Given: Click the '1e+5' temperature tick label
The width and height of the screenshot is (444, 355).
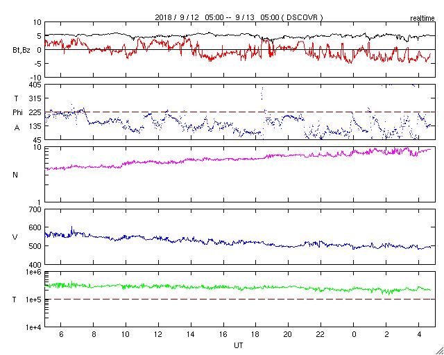Looking at the screenshot, I should 34,300.
